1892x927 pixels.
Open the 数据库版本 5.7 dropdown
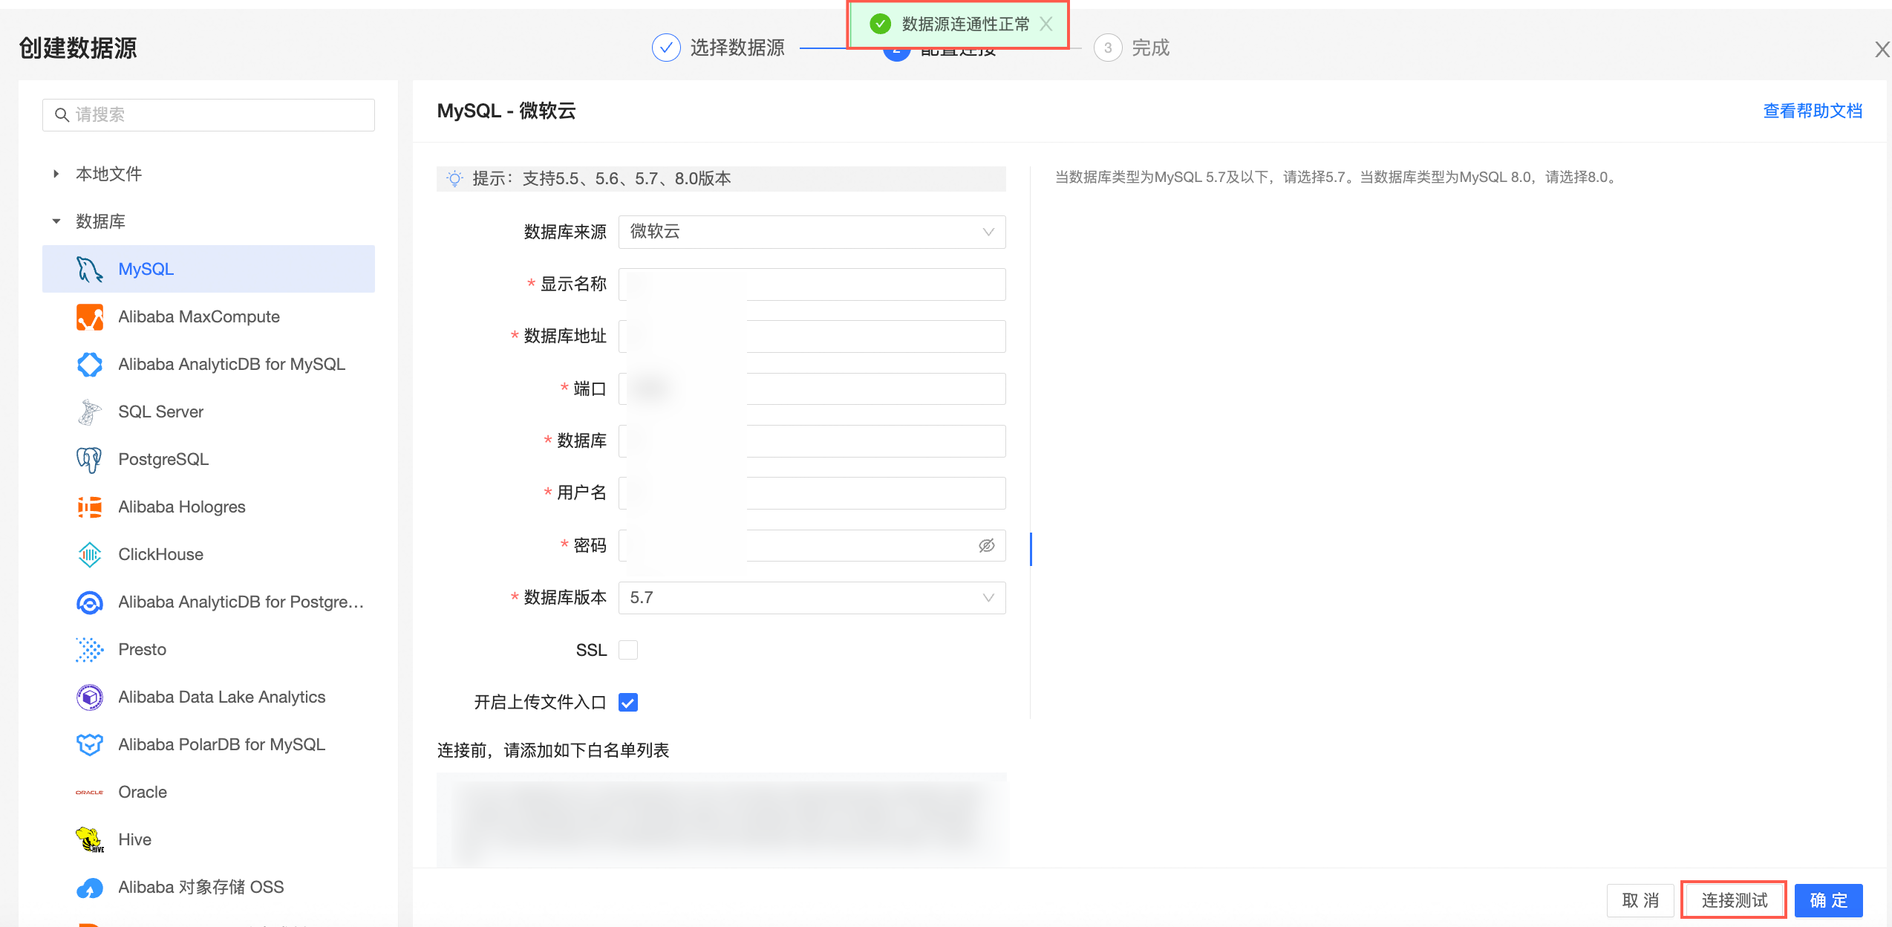pyautogui.click(x=812, y=598)
